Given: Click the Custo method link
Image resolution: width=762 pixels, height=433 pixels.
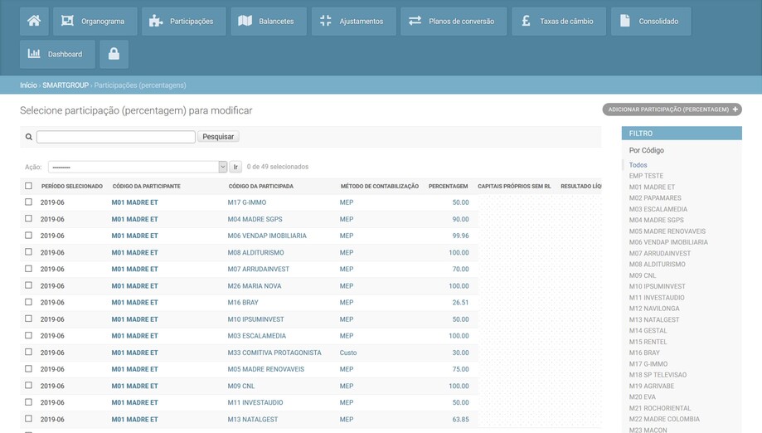Looking at the screenshot, I should point(348,353).
